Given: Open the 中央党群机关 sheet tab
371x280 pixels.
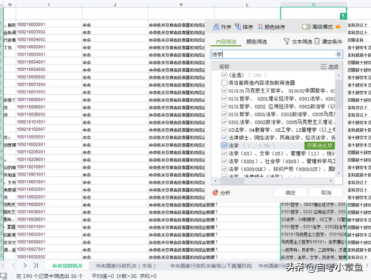Looking at the screenshot, I should 68,266.
